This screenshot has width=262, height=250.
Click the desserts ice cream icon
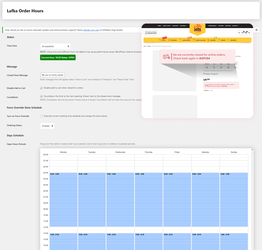[x=228, y=40]
